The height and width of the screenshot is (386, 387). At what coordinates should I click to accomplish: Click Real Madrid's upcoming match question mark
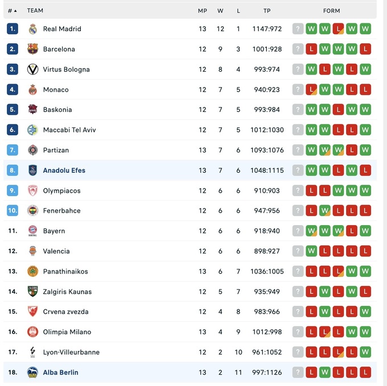click(298, 29)
